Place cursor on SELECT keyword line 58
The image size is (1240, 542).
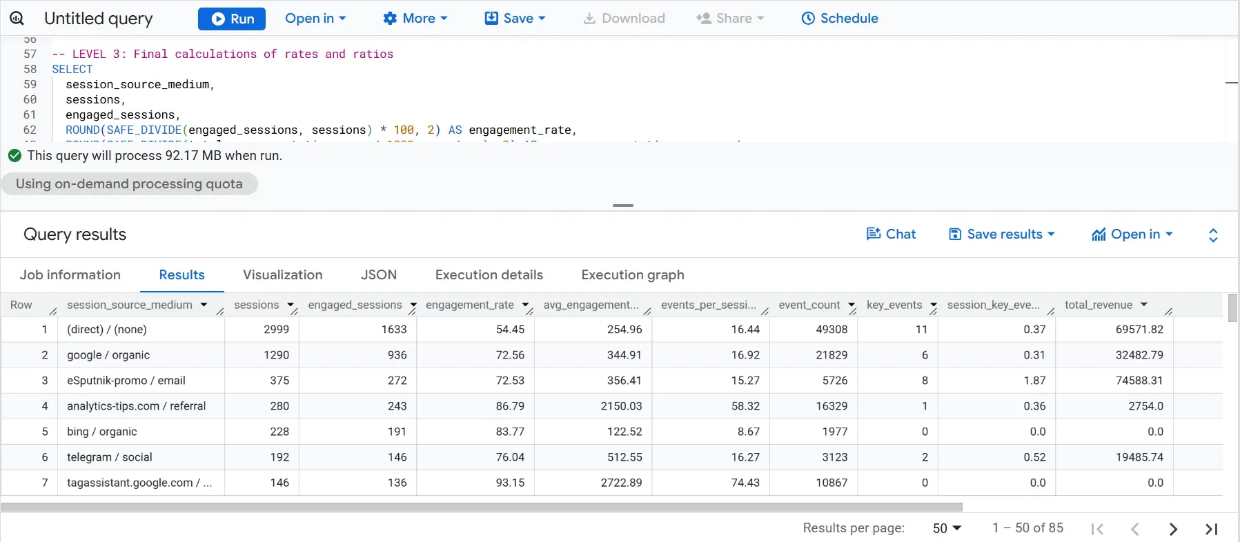(72, 69)
